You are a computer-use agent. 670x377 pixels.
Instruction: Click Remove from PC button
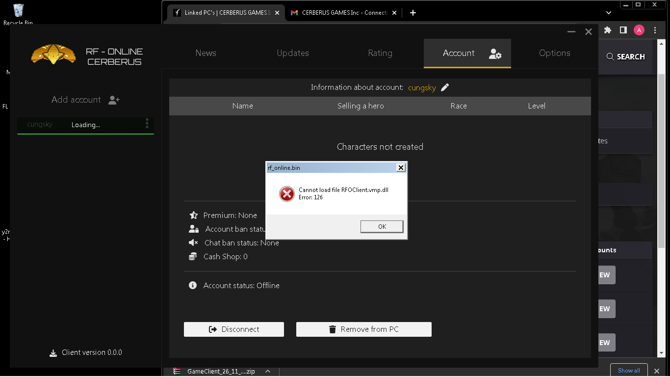coord(364,329)
